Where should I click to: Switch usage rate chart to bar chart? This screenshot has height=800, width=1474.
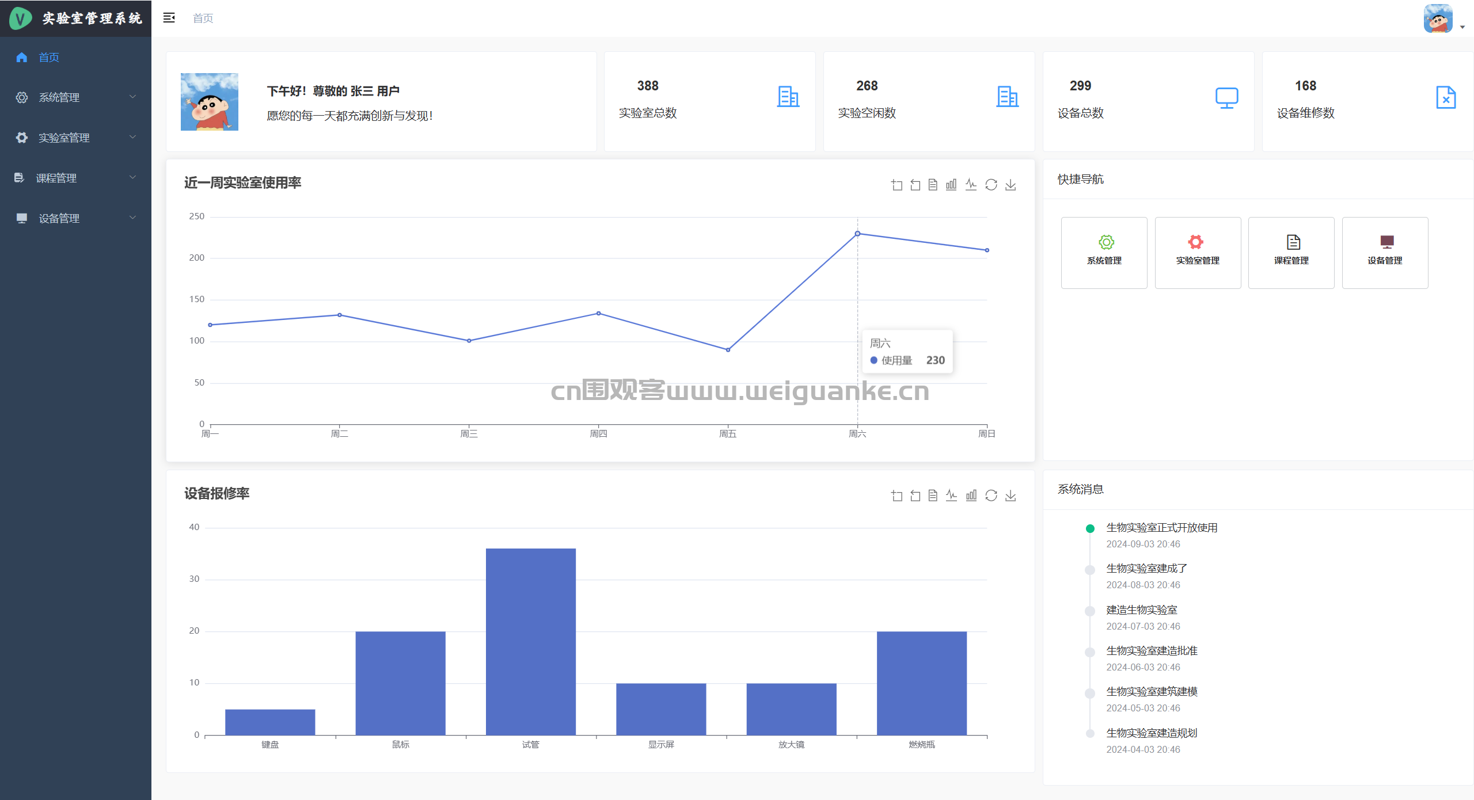(951, 185)
